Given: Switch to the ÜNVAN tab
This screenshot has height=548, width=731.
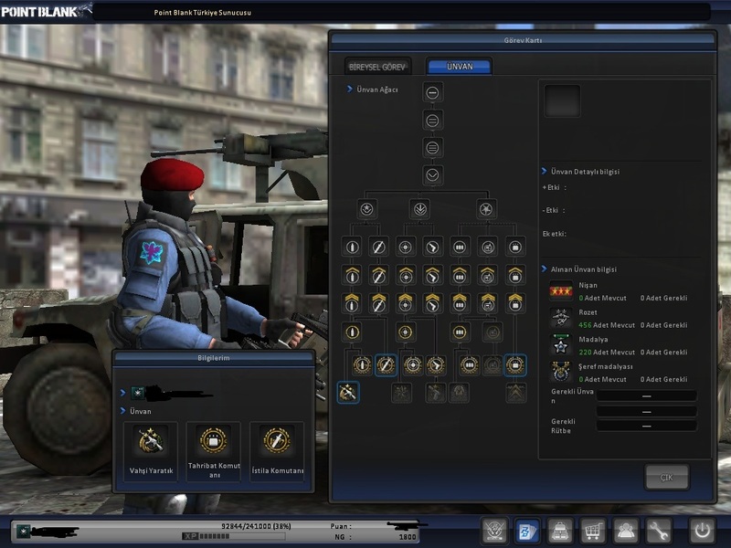Looking at the screenshot, I should coord(460,66).
